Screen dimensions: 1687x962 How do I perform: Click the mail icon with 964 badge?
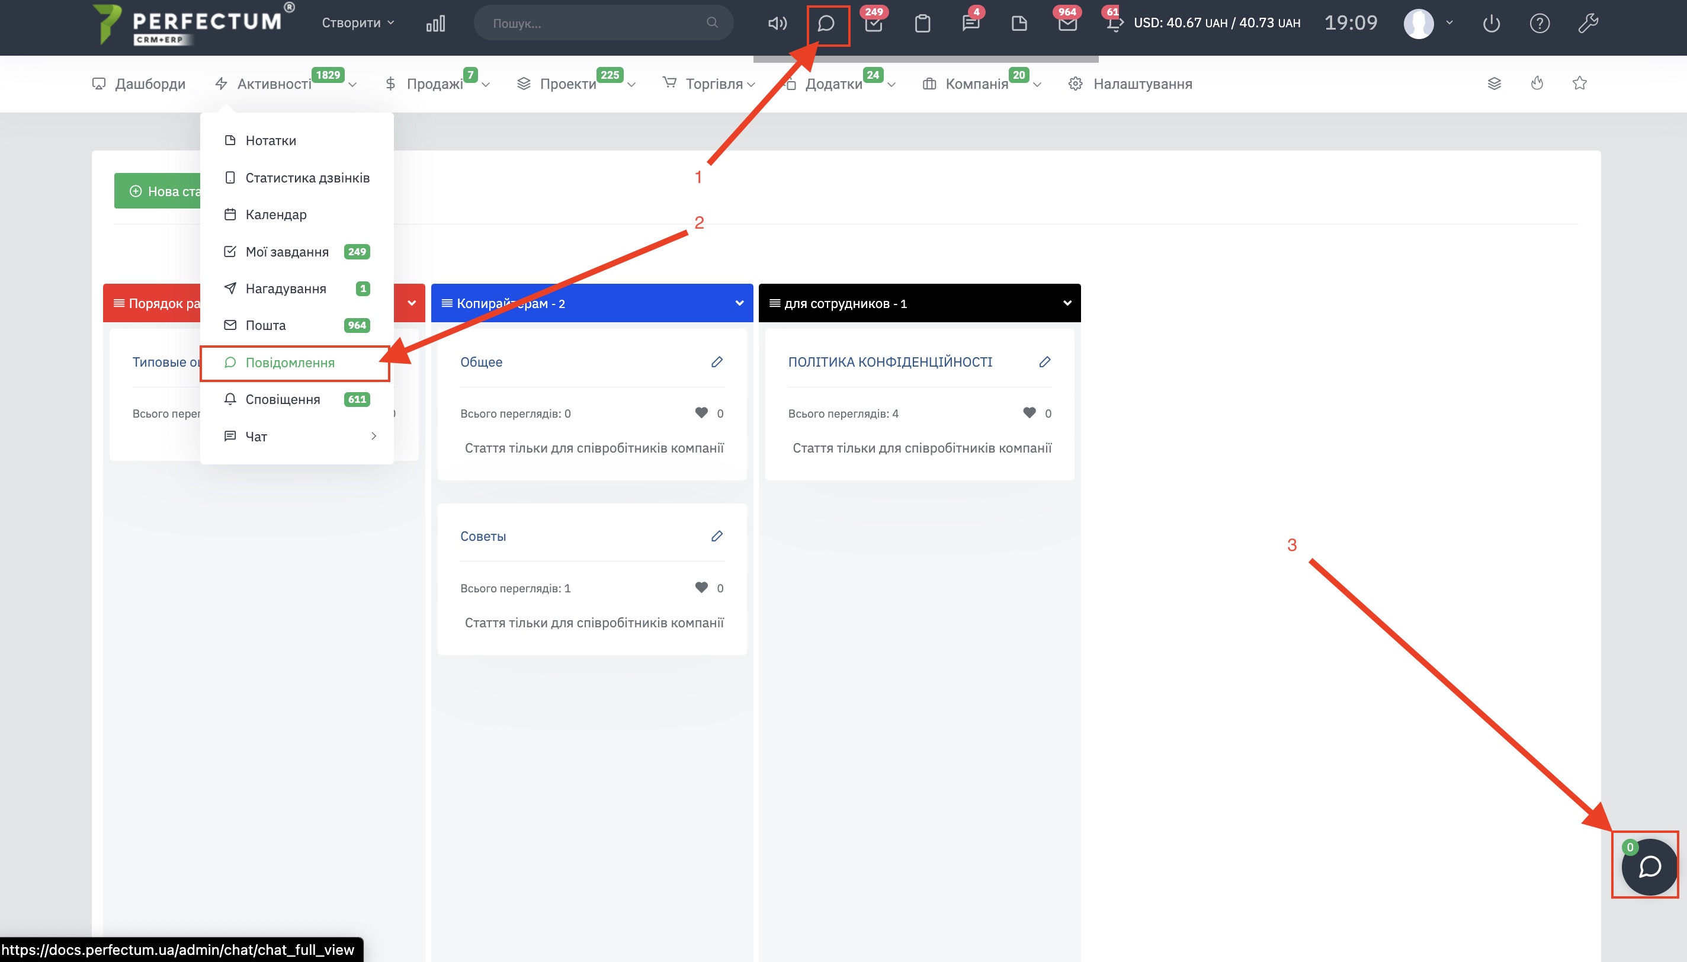pyautogui.click(x=1067, y=24)
